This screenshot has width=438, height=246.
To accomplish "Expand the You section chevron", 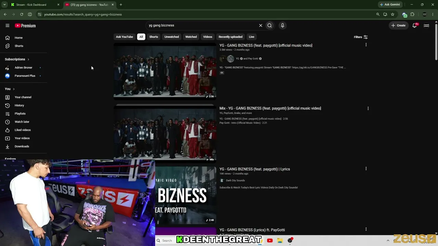I will 14,89.
